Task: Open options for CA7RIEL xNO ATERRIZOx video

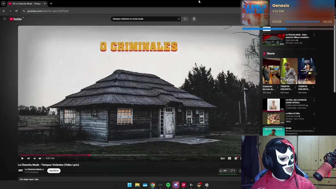Action: click(314, 100)
